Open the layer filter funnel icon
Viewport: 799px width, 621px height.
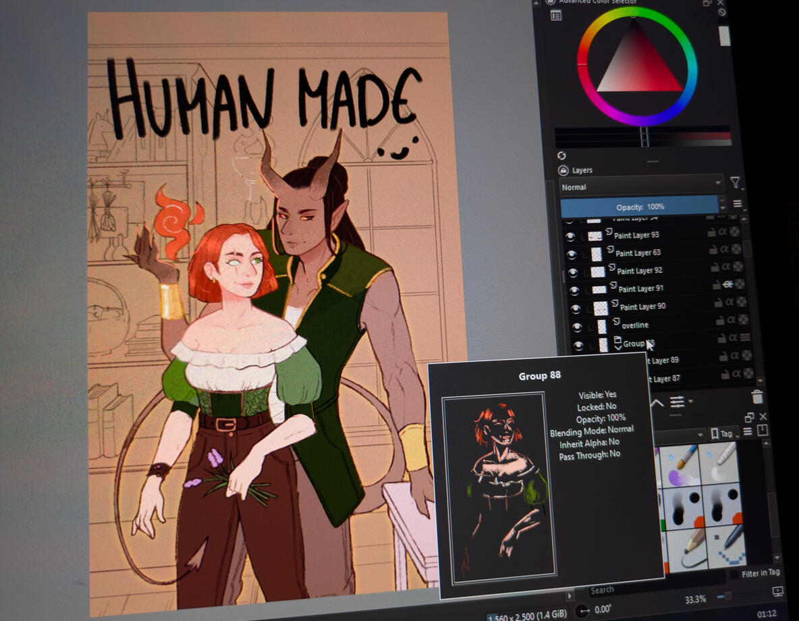[x=735, y=182]
